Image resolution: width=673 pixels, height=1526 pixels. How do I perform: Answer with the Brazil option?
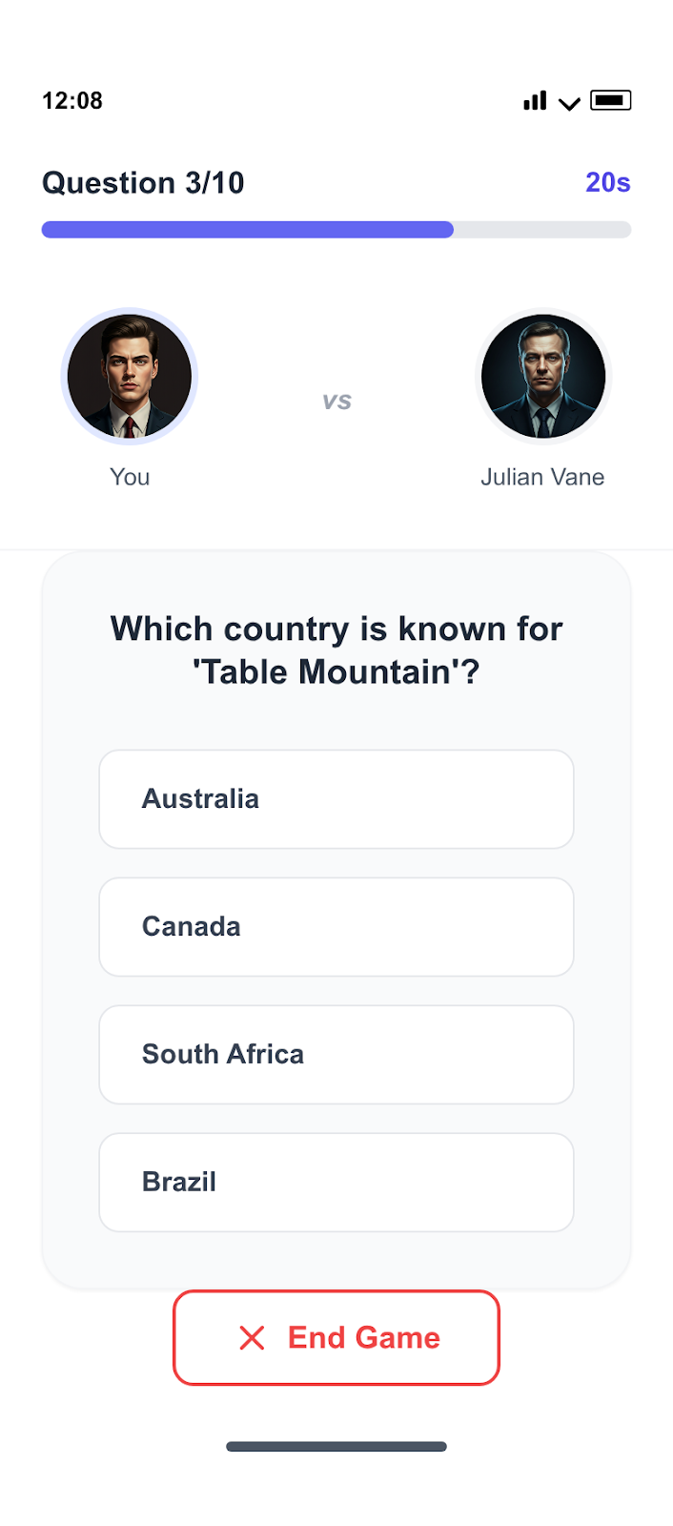click(336, 1183)
